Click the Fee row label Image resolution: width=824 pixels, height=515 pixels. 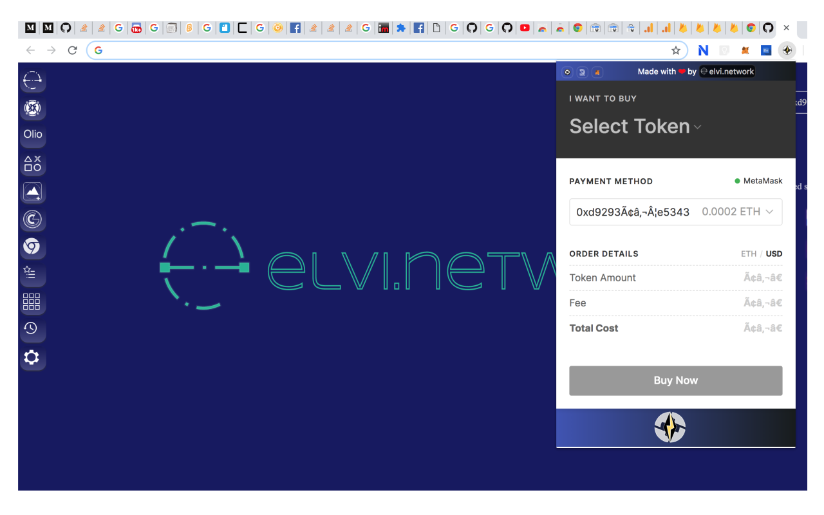(578, 303)
